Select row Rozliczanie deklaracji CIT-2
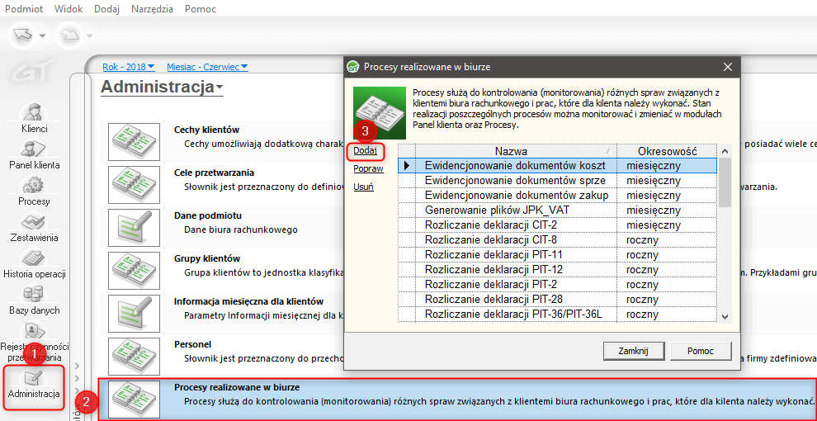This screenshot has height=421, width=817. (558, 225)
